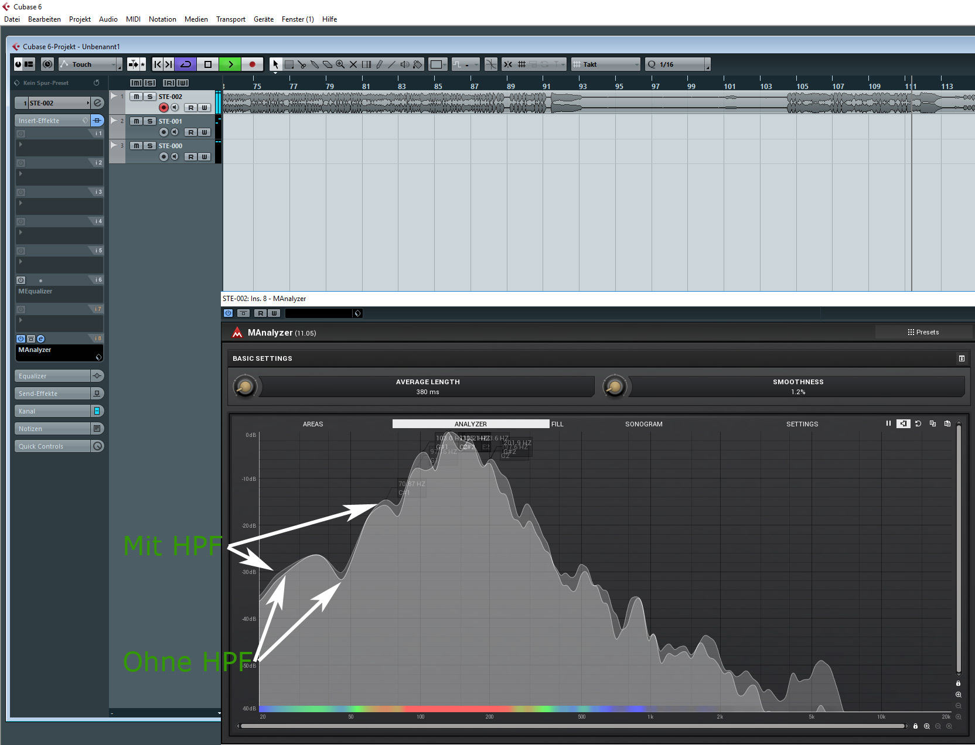This screenshot has width=975, height=745.
Task: Open the MAnalyzer Presets button
Action: pyautogui.click(x=923, y=332)
